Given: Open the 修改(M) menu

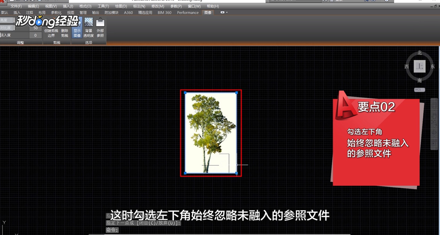Looking at the screenshot, I should tap(158, 6).
